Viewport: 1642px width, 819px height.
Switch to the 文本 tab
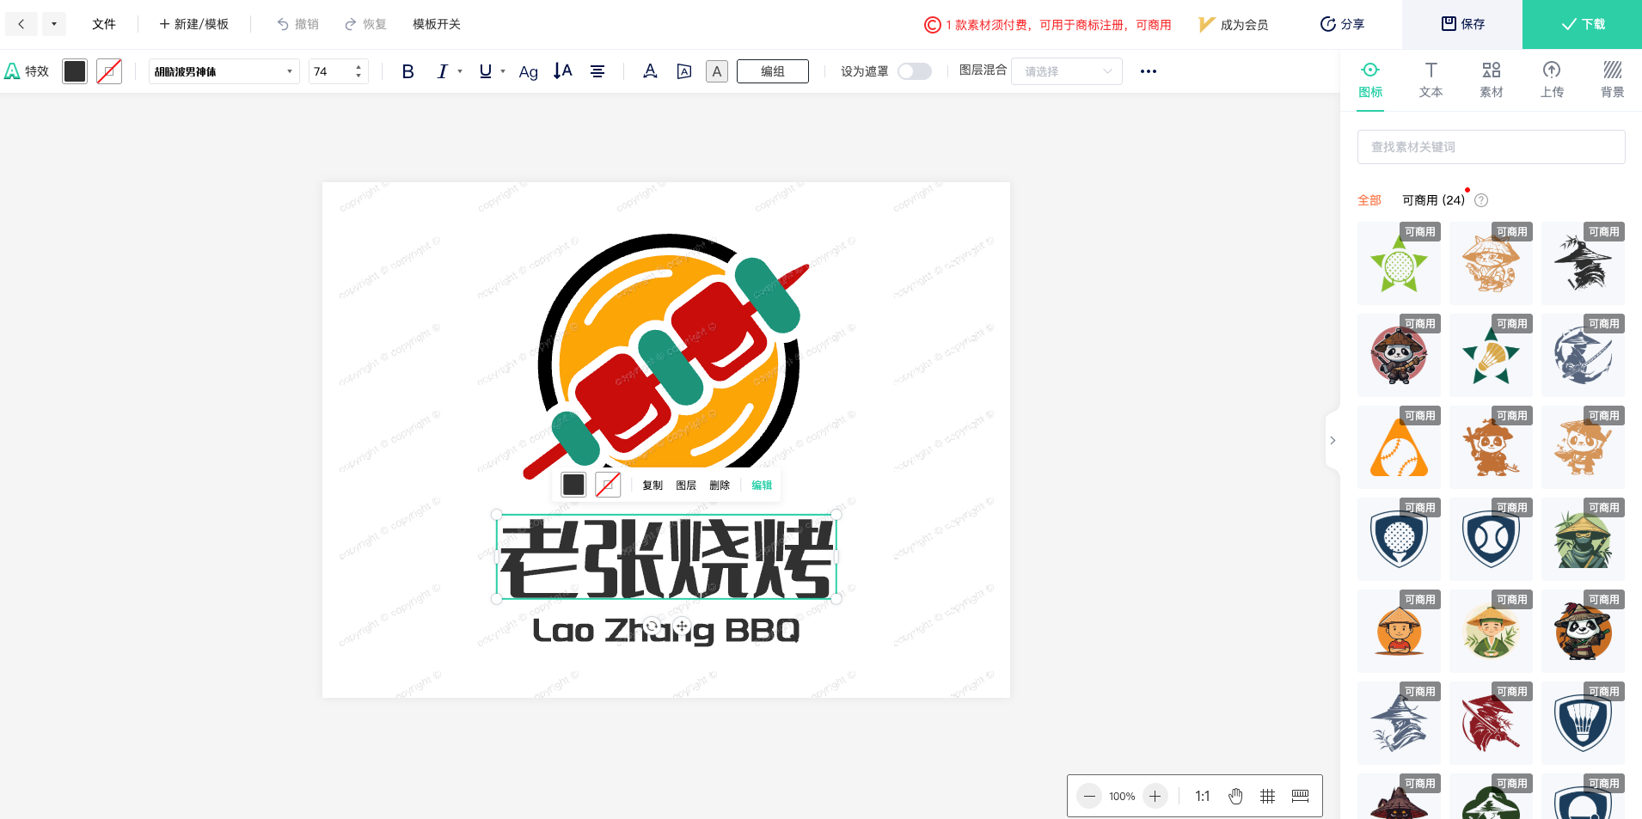1431,79
